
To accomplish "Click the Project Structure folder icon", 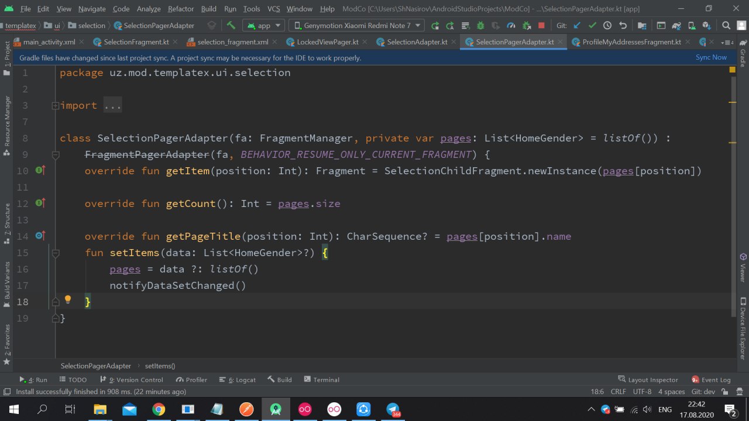I will 642,26.
